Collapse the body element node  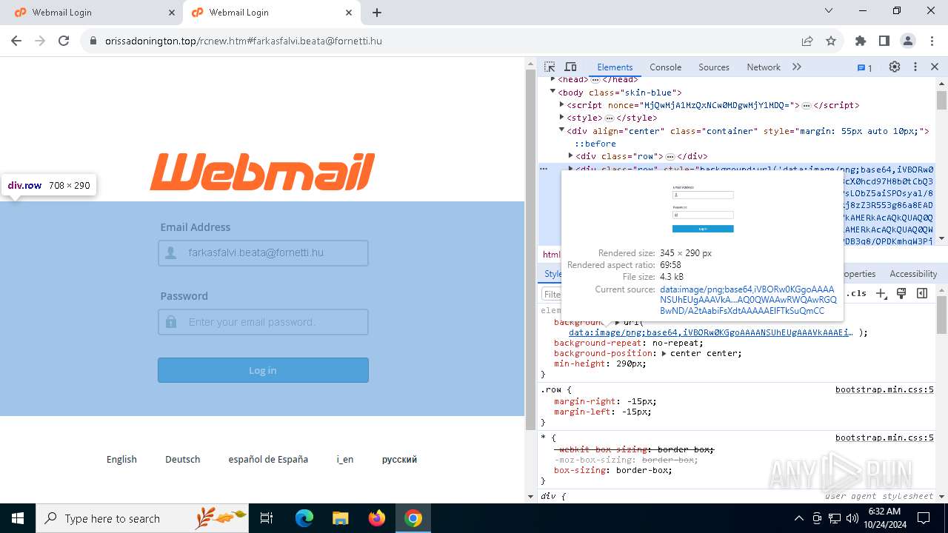(x=553, y=92)
